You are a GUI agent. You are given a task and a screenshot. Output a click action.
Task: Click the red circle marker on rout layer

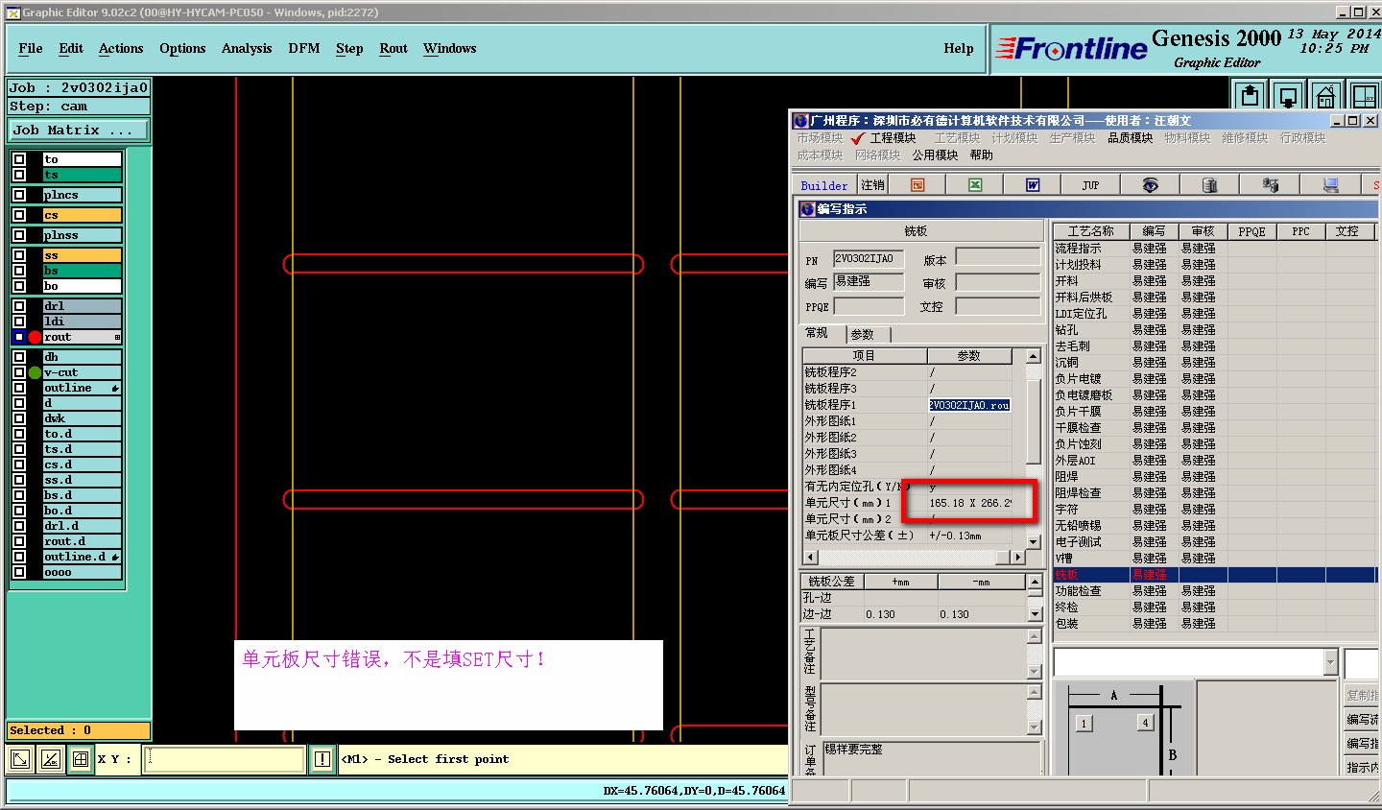[x=35, y=337]
